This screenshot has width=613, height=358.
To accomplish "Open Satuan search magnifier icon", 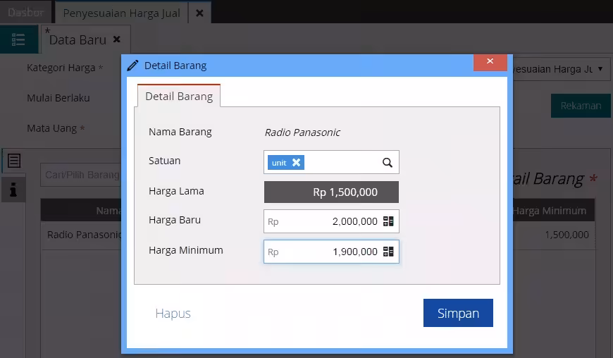I will [387, 162].
